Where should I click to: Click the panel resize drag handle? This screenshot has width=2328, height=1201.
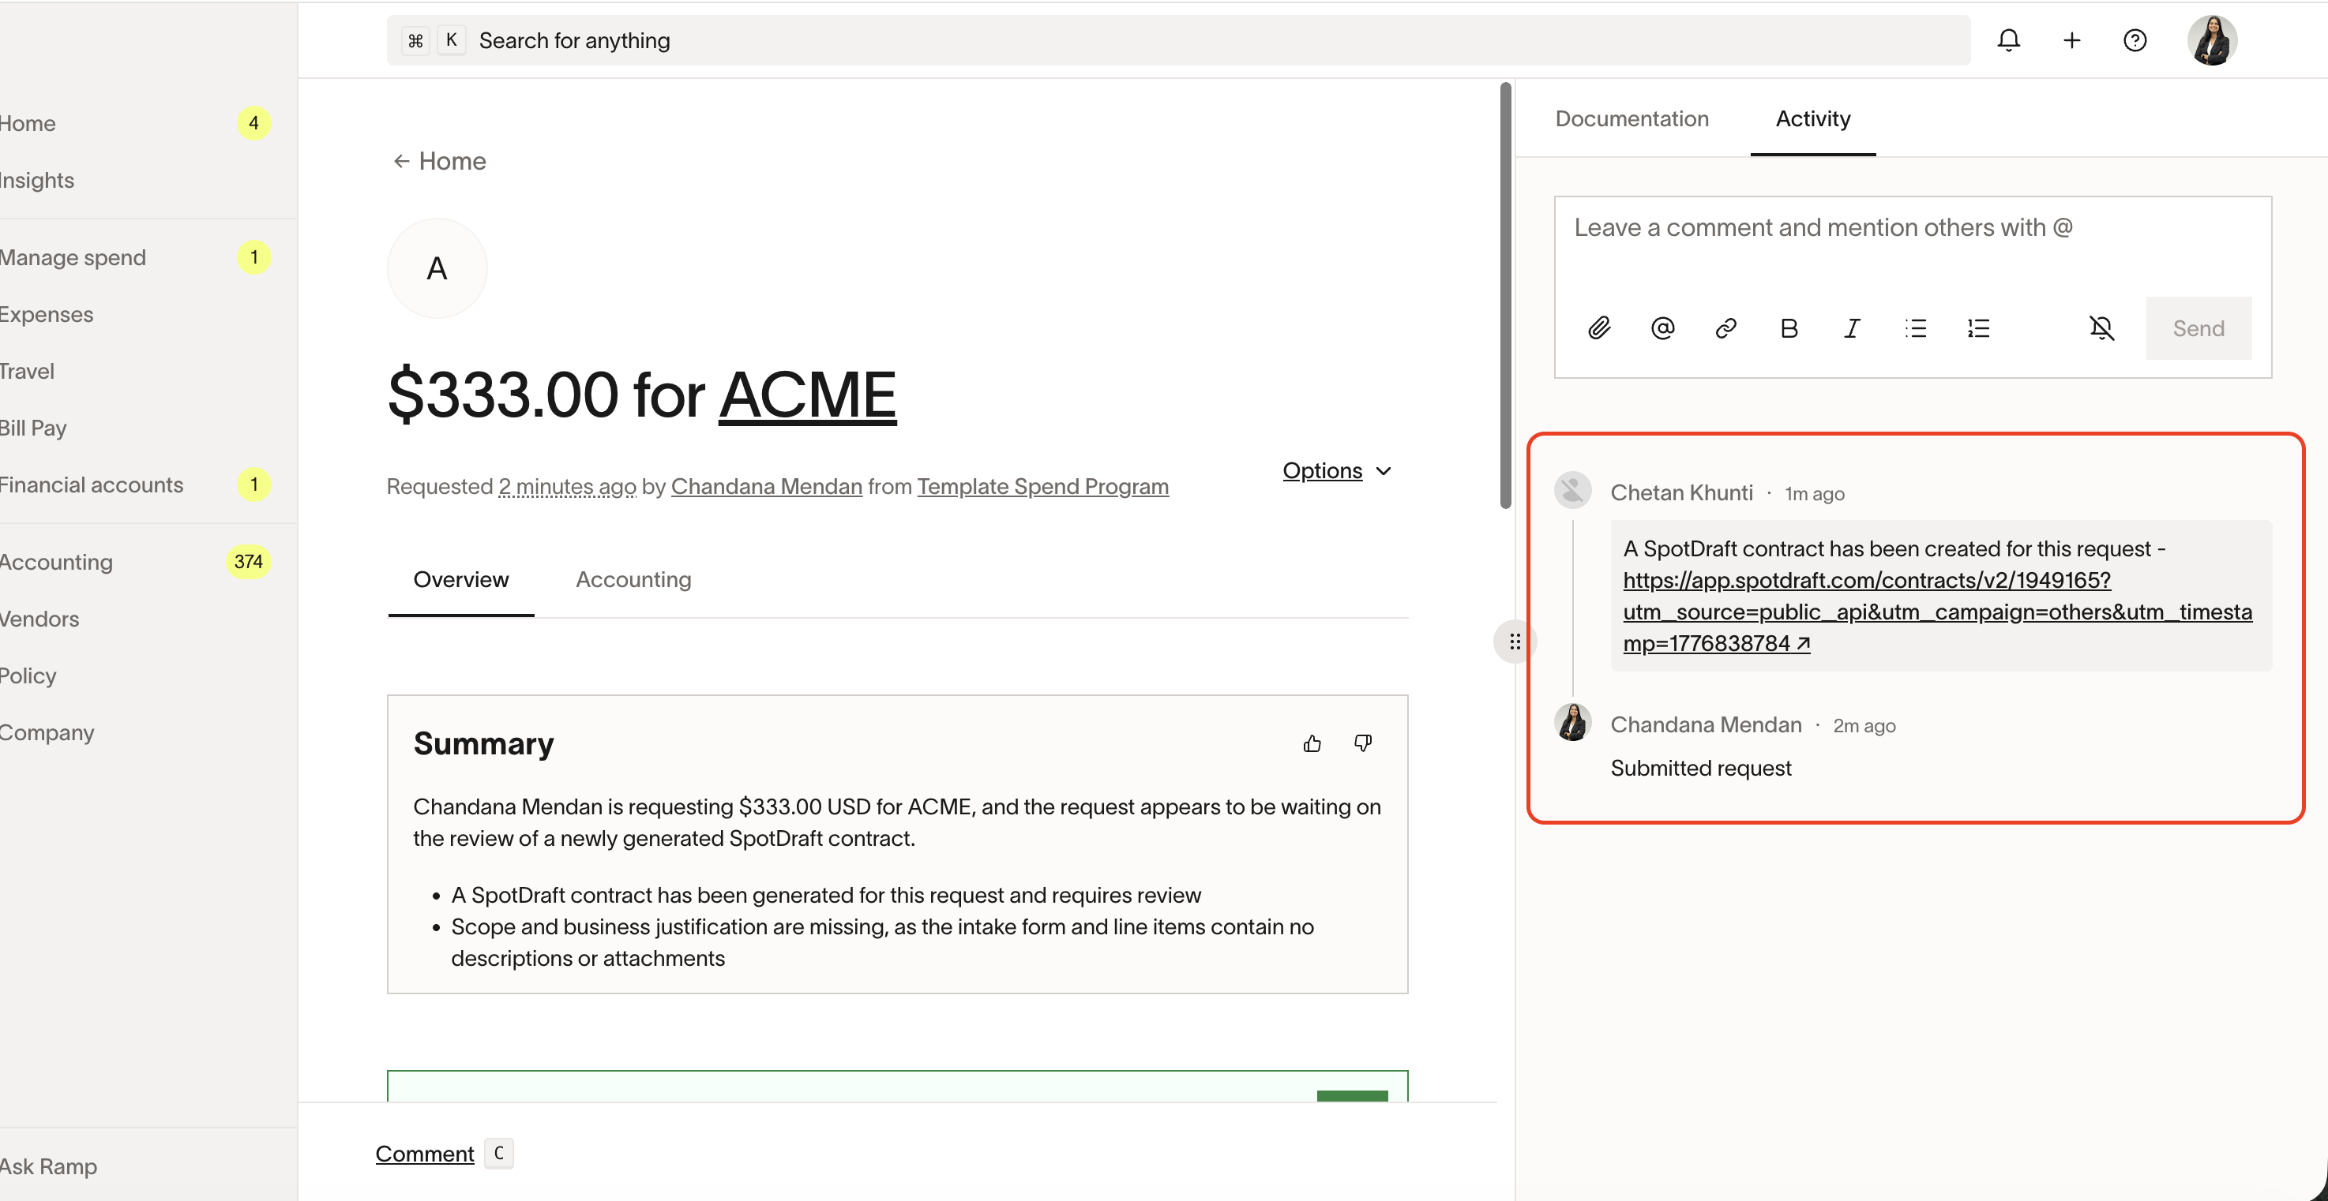pyautogui.click(x=1515, y=642)
